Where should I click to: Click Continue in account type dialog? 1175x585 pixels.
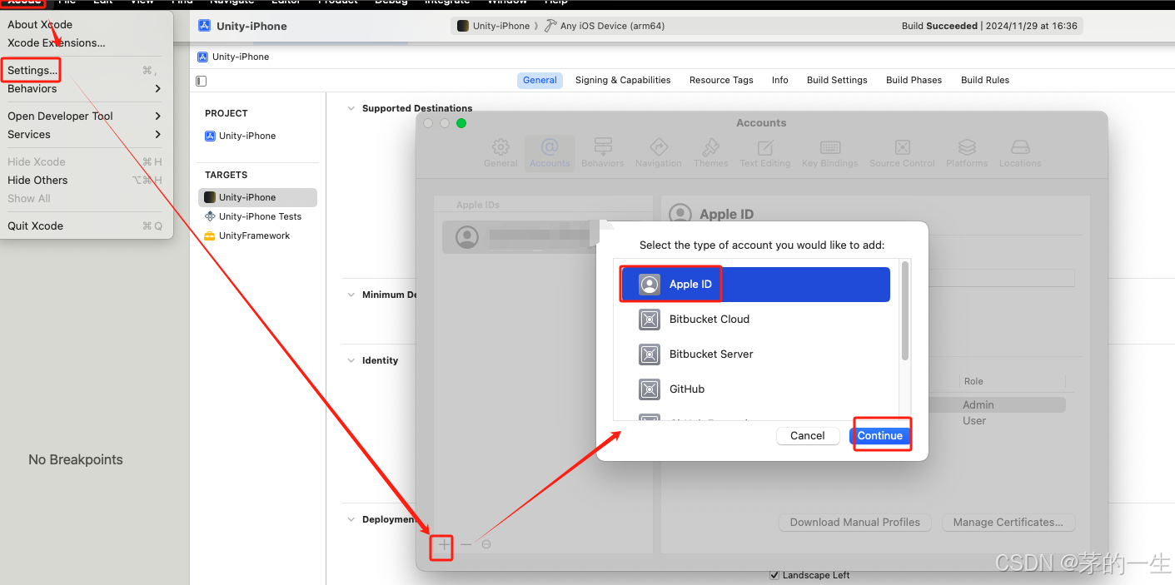[x=880, y=436]
